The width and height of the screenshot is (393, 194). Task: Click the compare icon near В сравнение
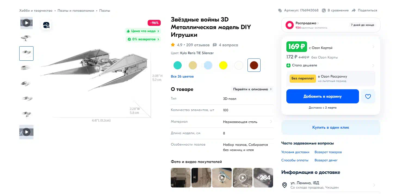(x=324, y=10)
